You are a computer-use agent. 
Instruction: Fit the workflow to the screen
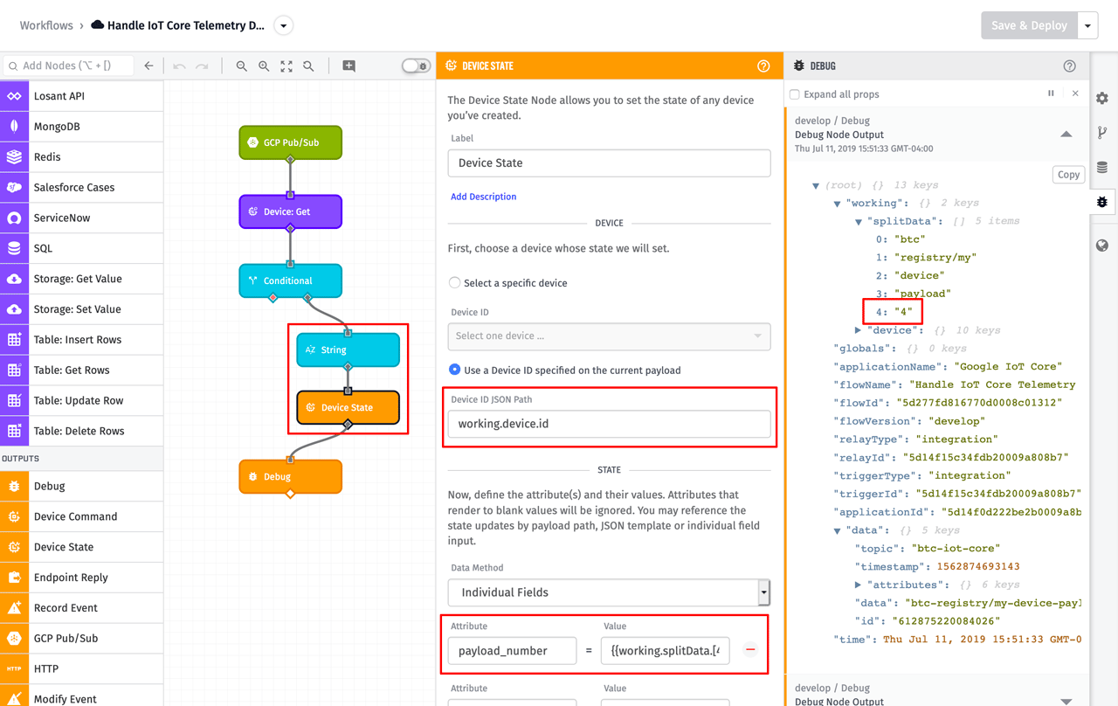click(286, 66)
